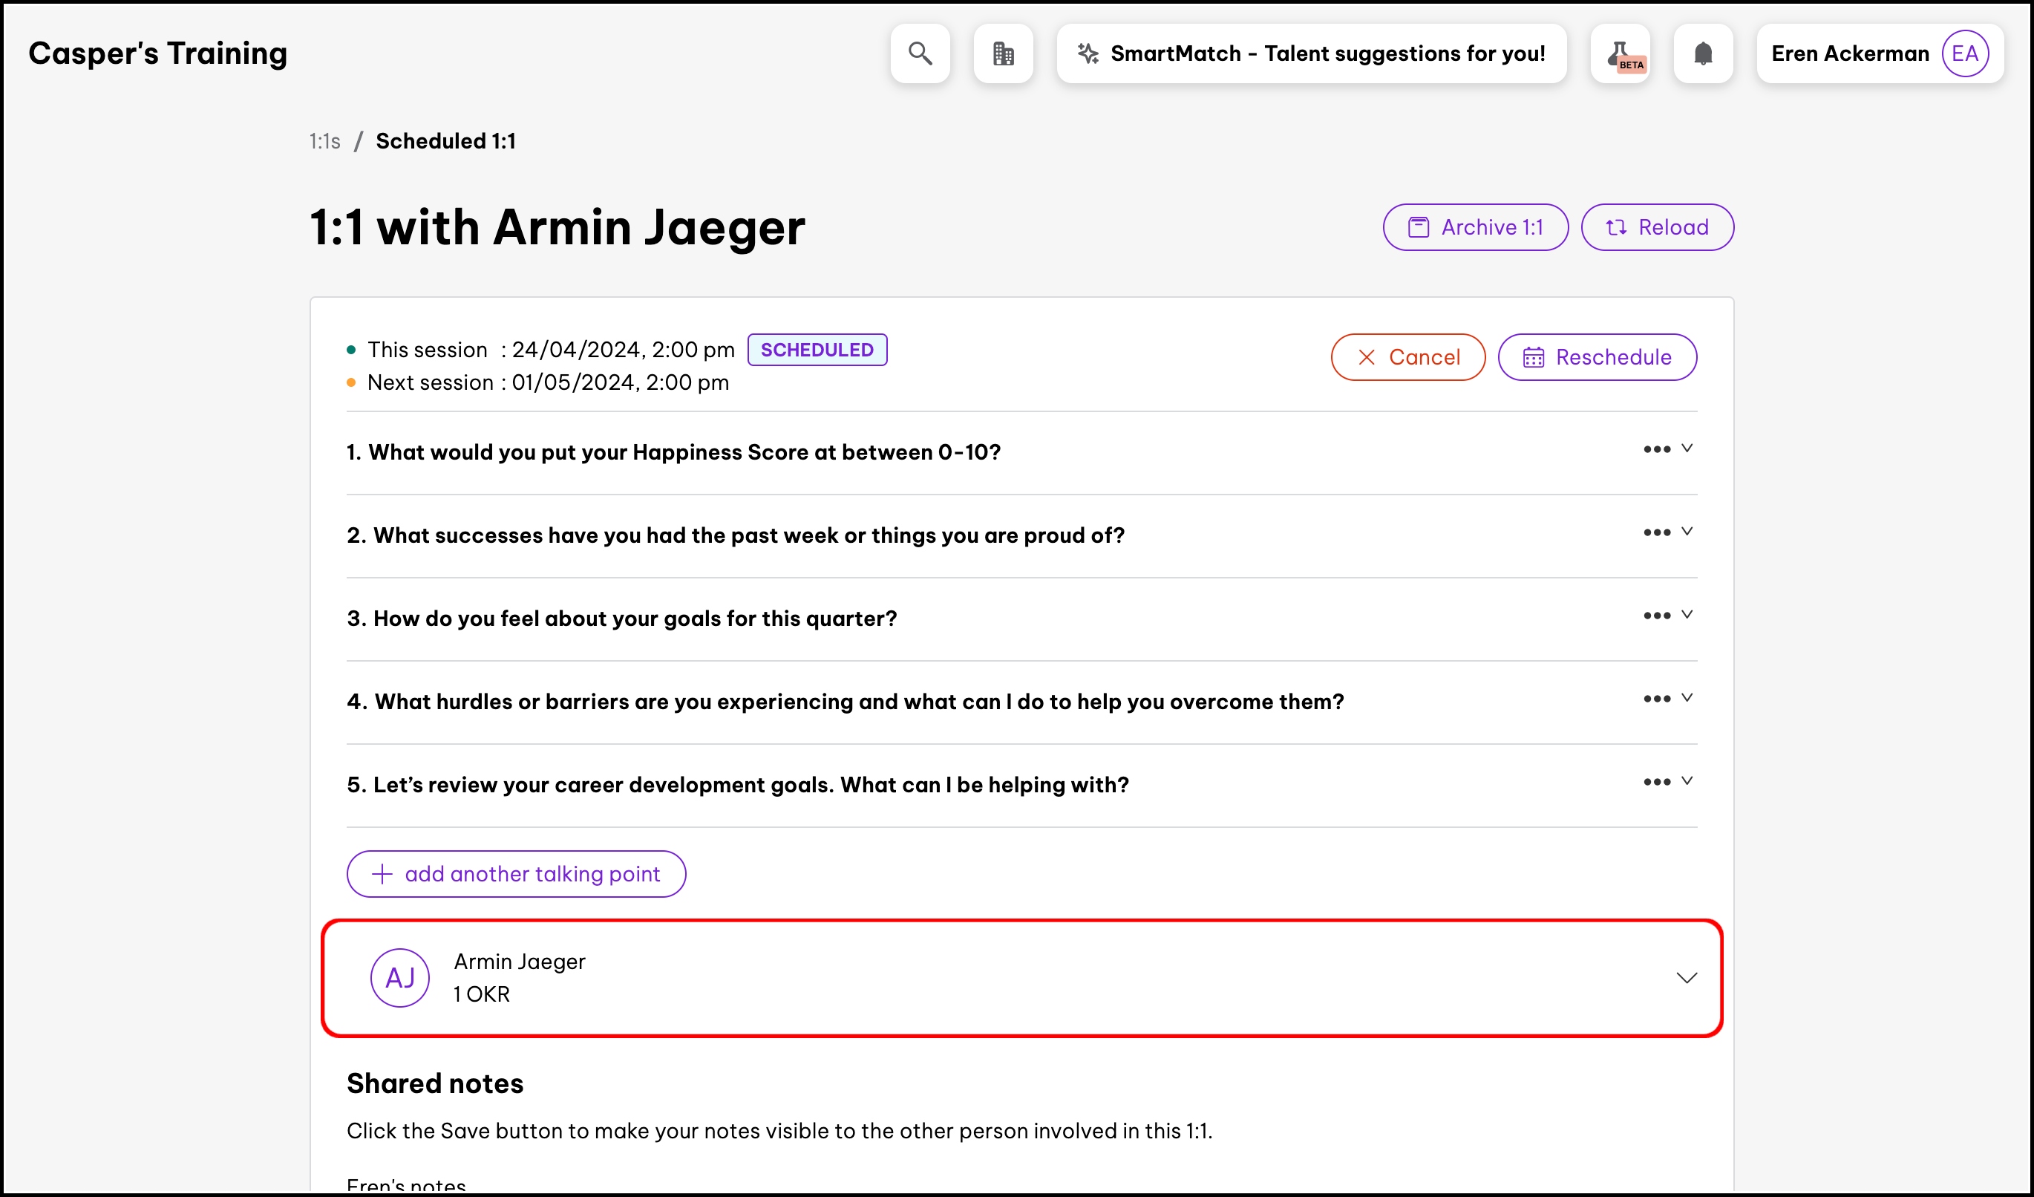Go to 1:1s breadcrumb
Viewport: 2034px width, 1197px height.
coord(324,141)
